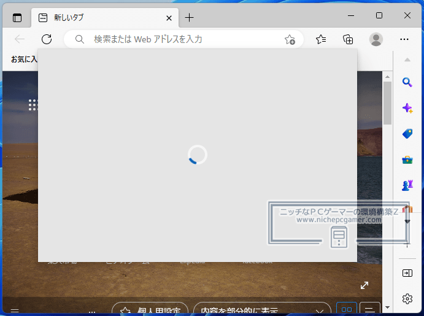Open the app launcher dots icon
This screenshot has width=424, height=316.
coord(33,105)
